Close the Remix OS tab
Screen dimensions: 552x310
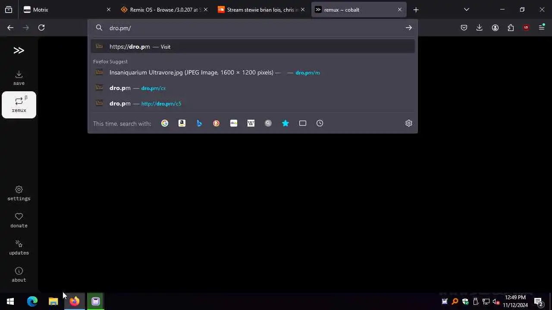[206, 9]
